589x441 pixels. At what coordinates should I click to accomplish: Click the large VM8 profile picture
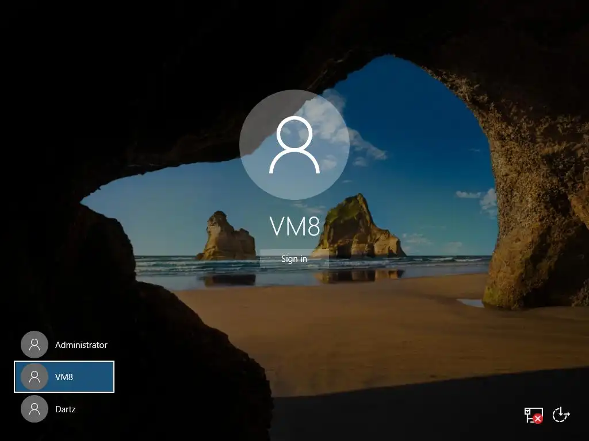pyautogui.click(x=294, y=145)
